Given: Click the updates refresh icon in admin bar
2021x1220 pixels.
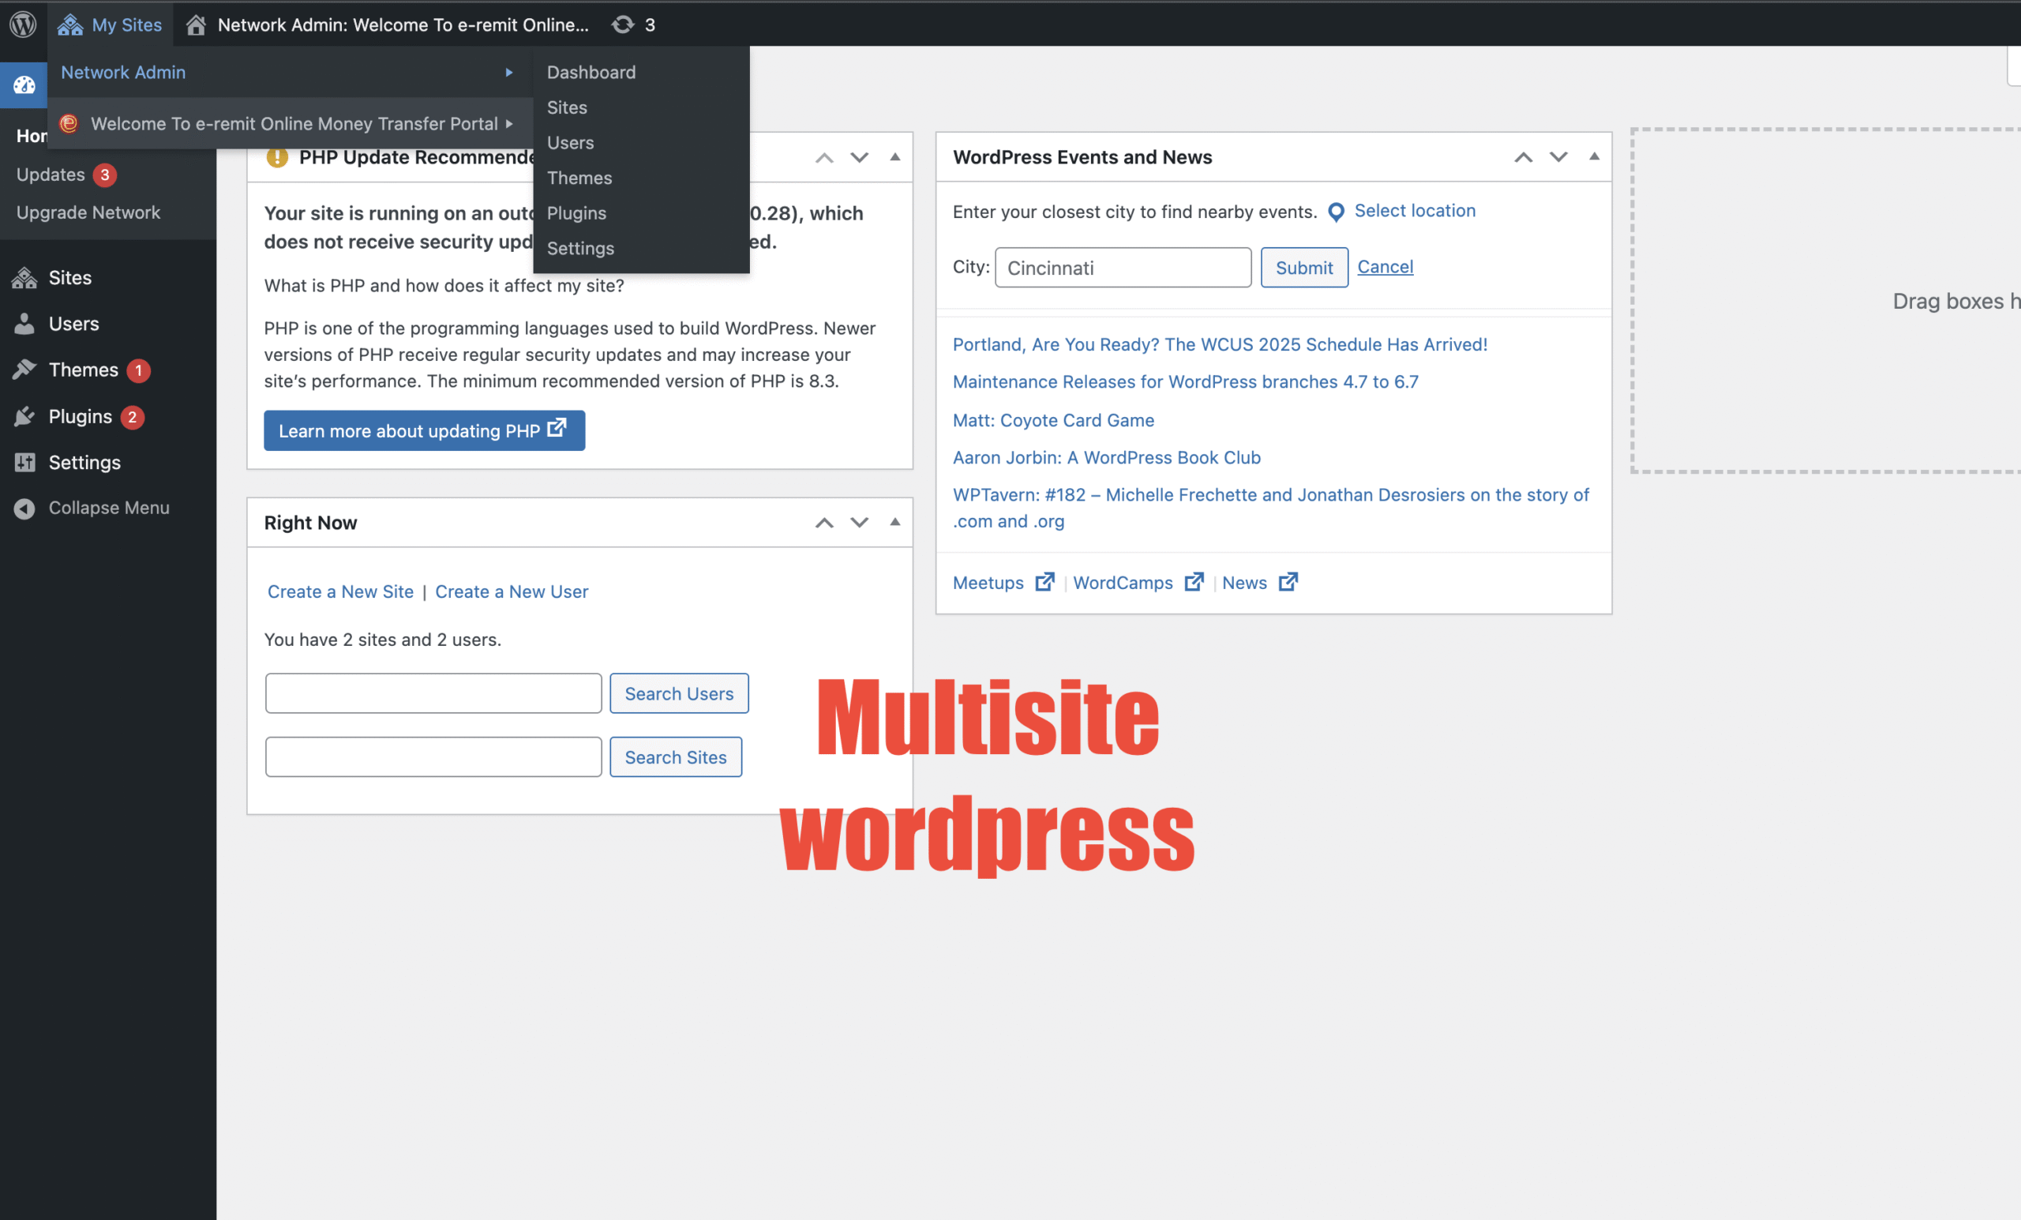Looking at the screenshot, I should point(623,24).
